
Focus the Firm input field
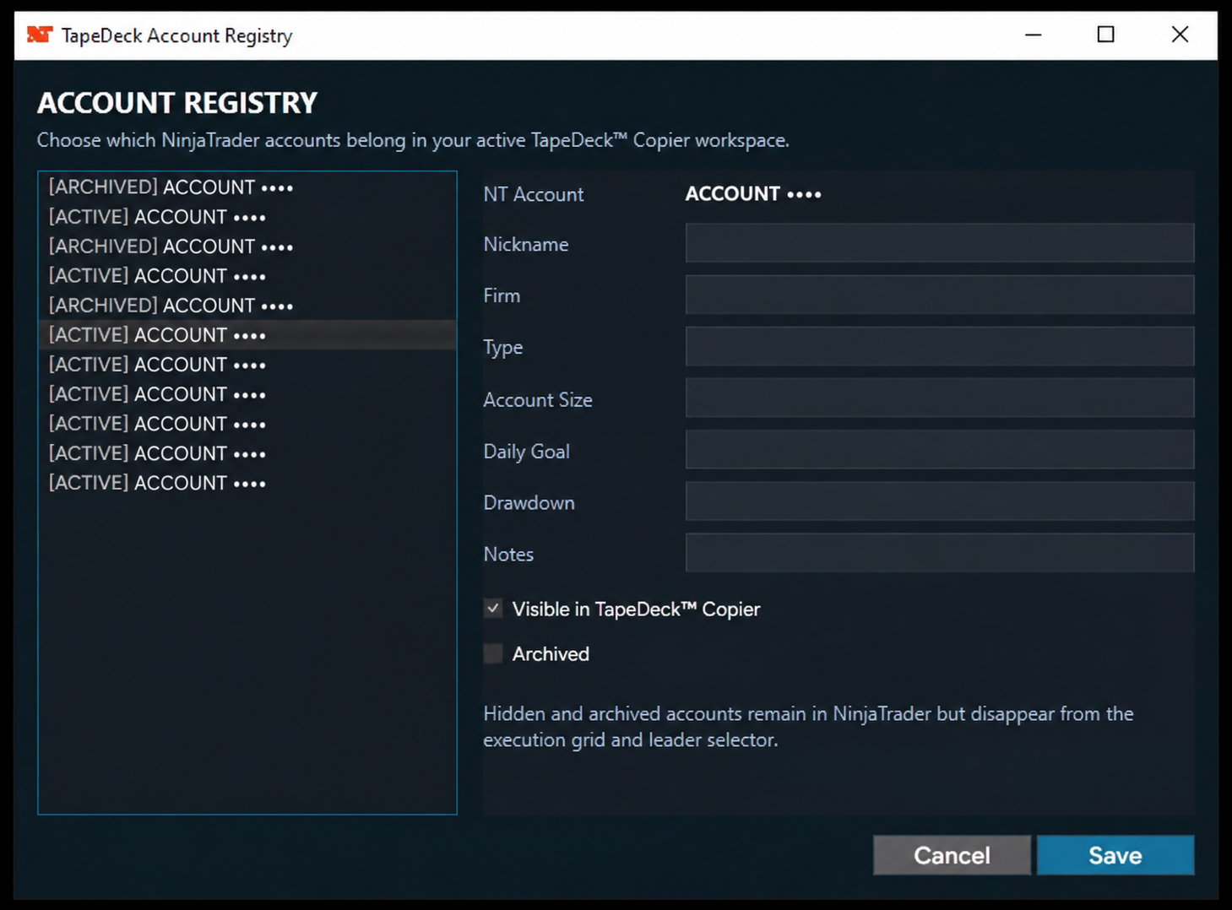tap(939, 295)
